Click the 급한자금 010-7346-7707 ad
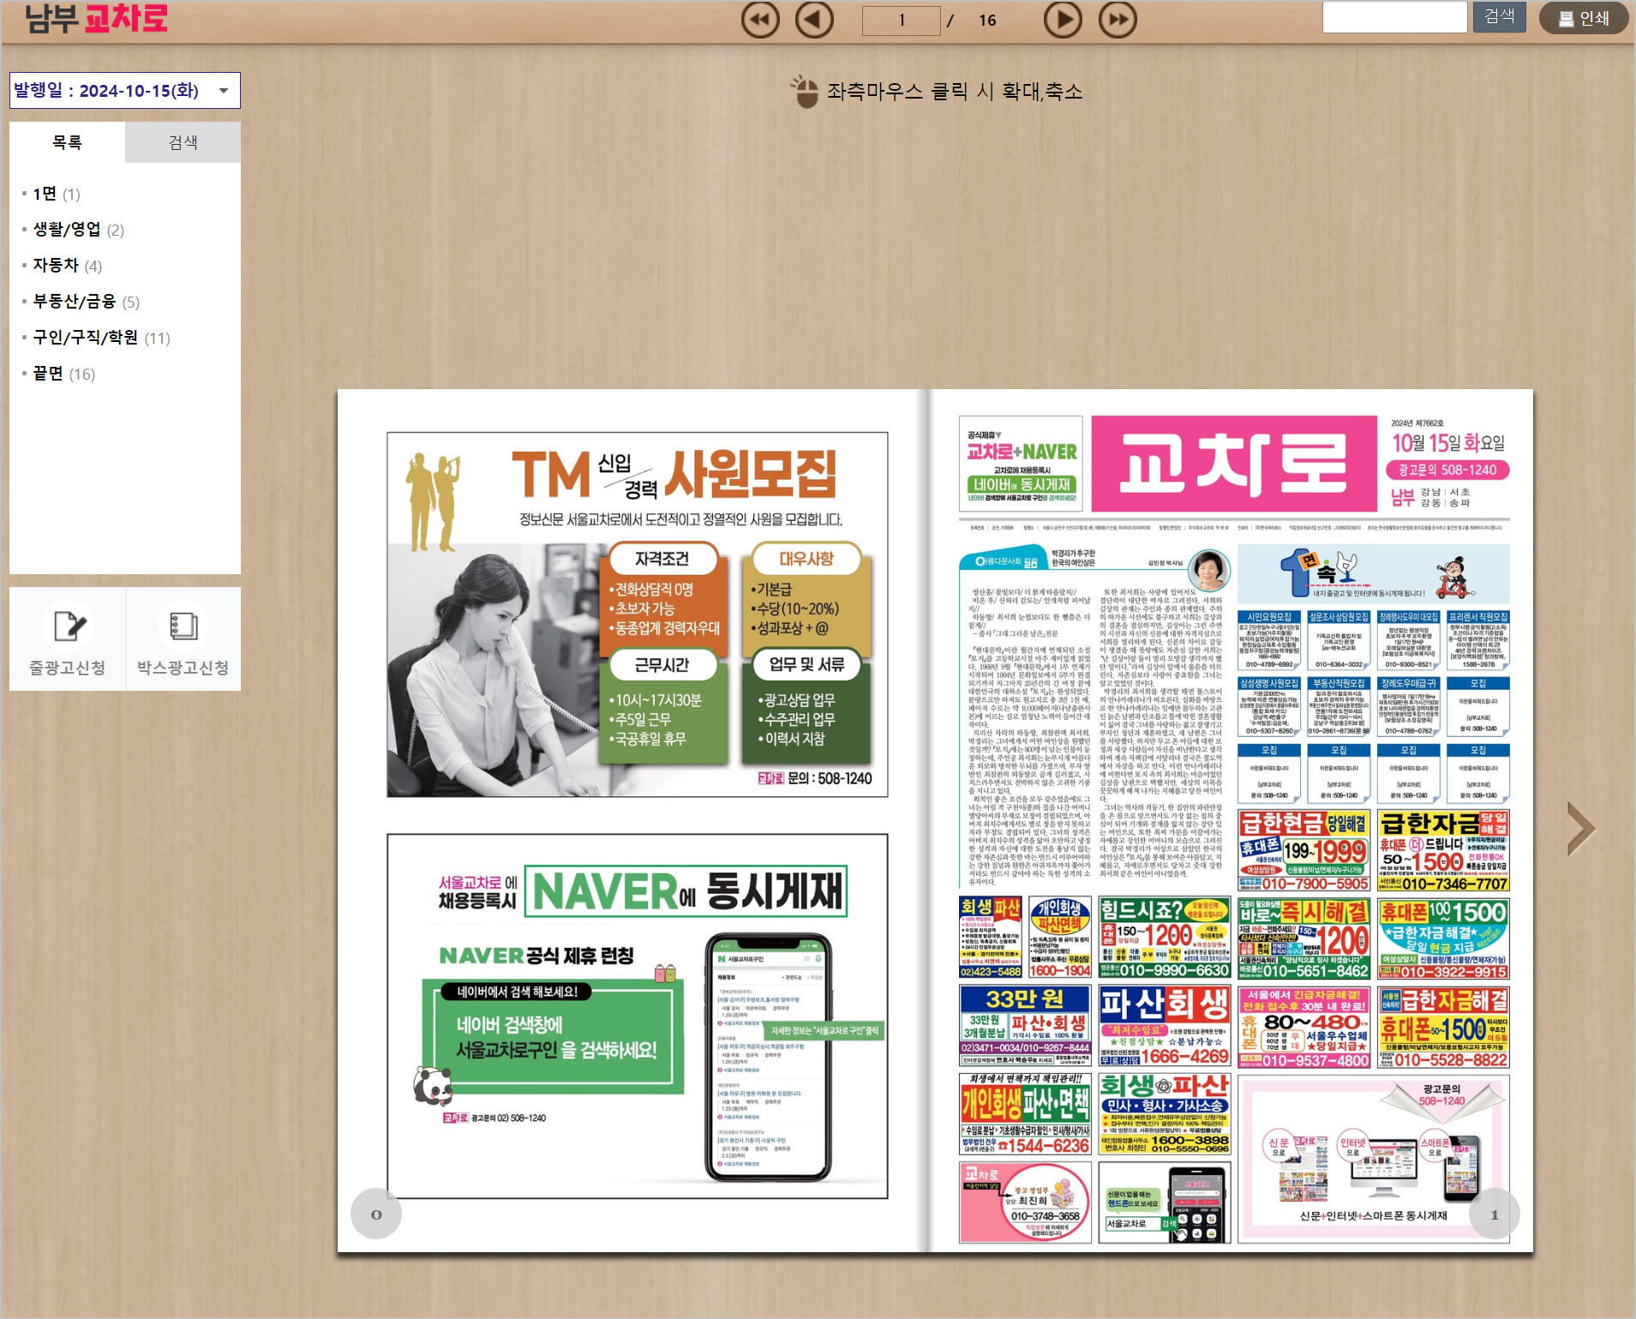1636x1319 pixels. pos(1443,850)
